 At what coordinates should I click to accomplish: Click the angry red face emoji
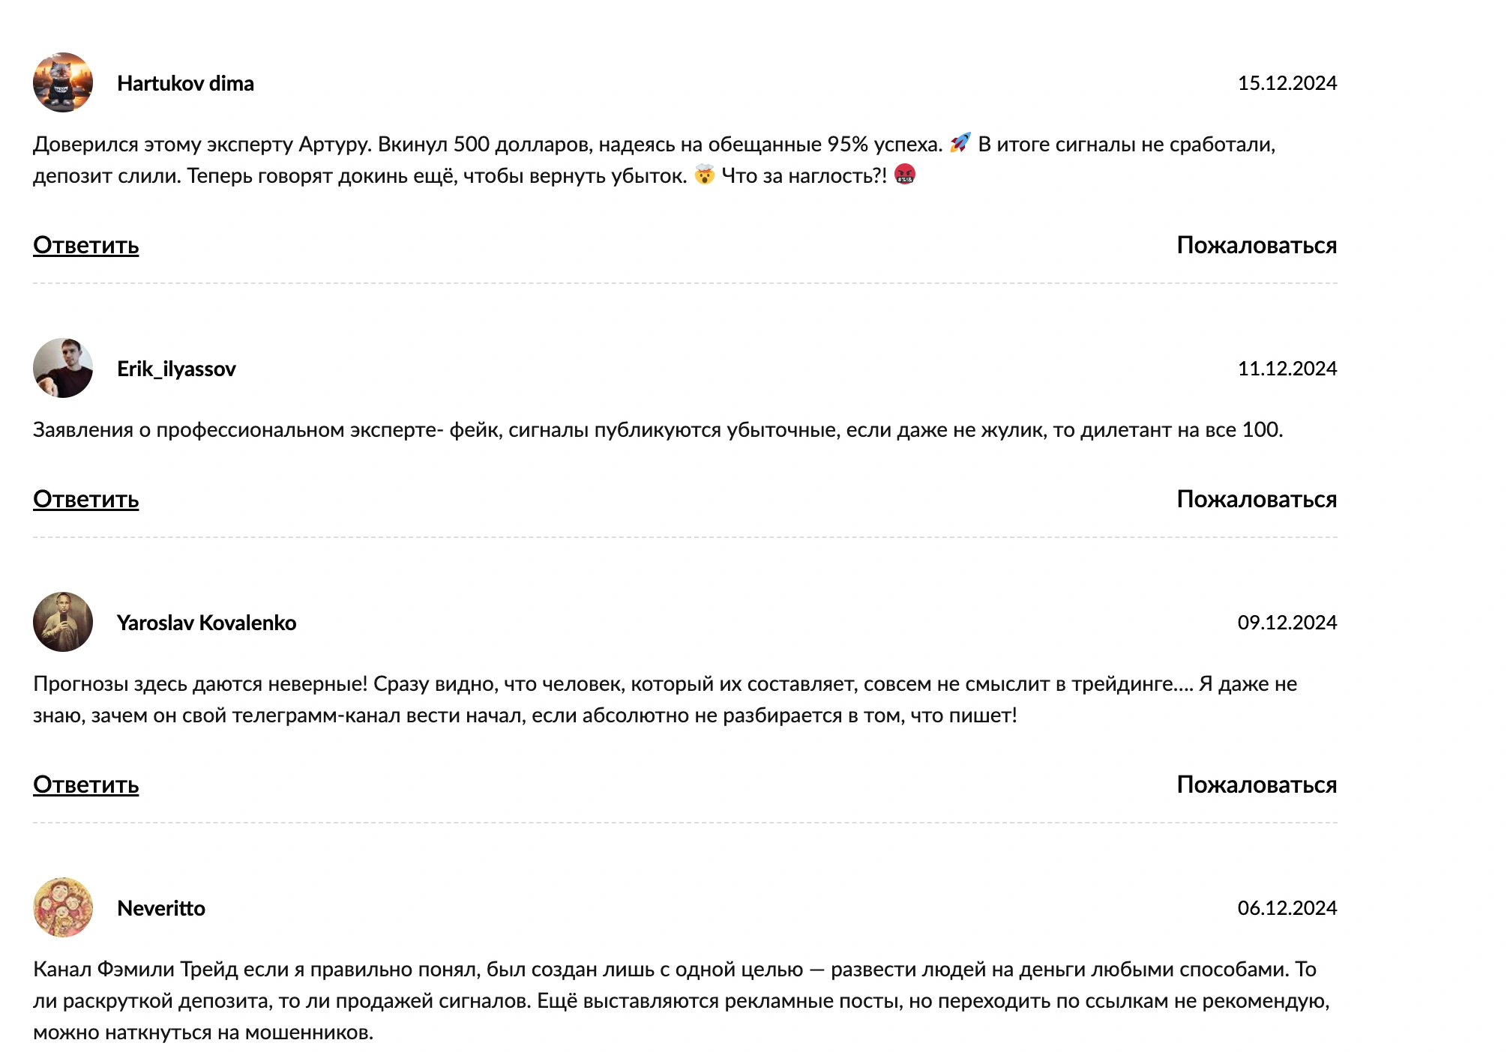pos(905,175)
